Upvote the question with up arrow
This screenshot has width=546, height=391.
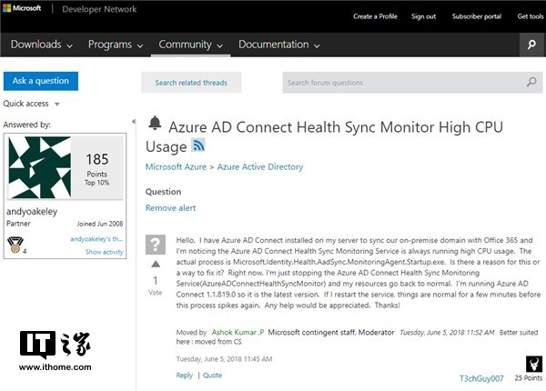(155, 266)
